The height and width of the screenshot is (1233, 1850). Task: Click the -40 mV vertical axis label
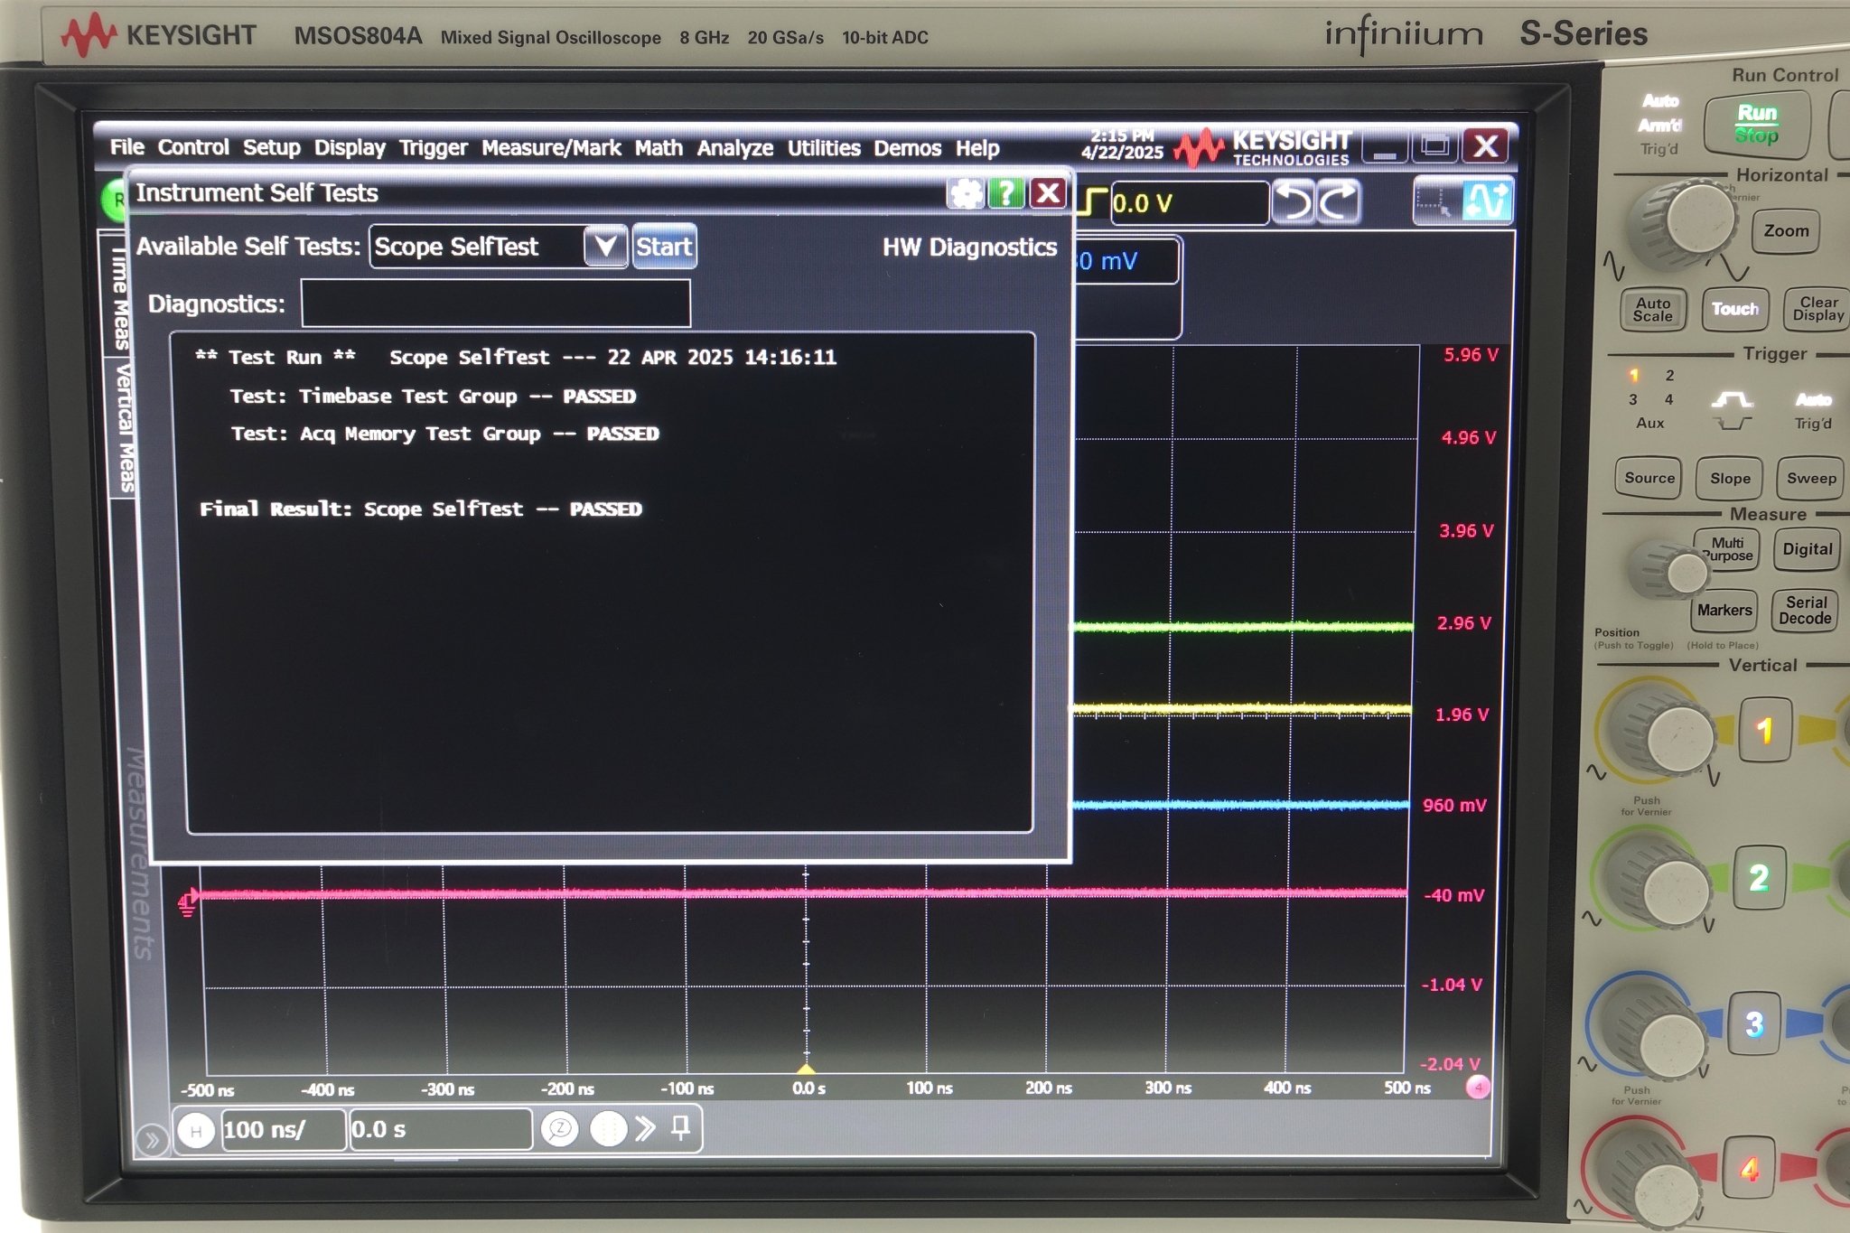point(1453,895)
